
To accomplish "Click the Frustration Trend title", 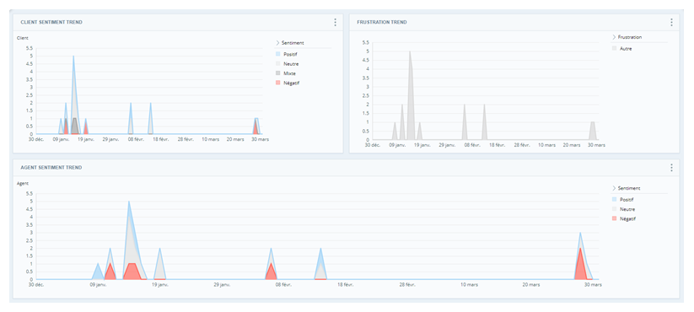I will click(x=382, y=22).
